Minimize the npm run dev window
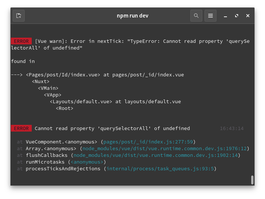This screenshot has width=265, height=199. [225, 16]
